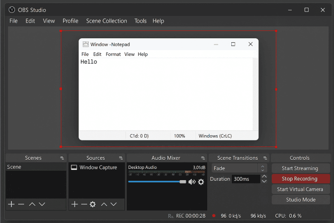
Task: Open Help menu in Notepad preview
Action: pyautogui.click(x=143, y=54)
